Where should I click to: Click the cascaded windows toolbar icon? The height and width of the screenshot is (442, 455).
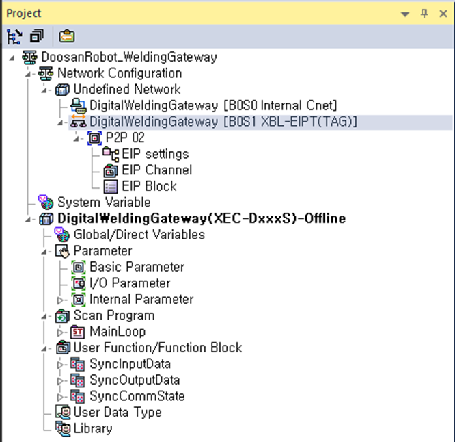35,36
